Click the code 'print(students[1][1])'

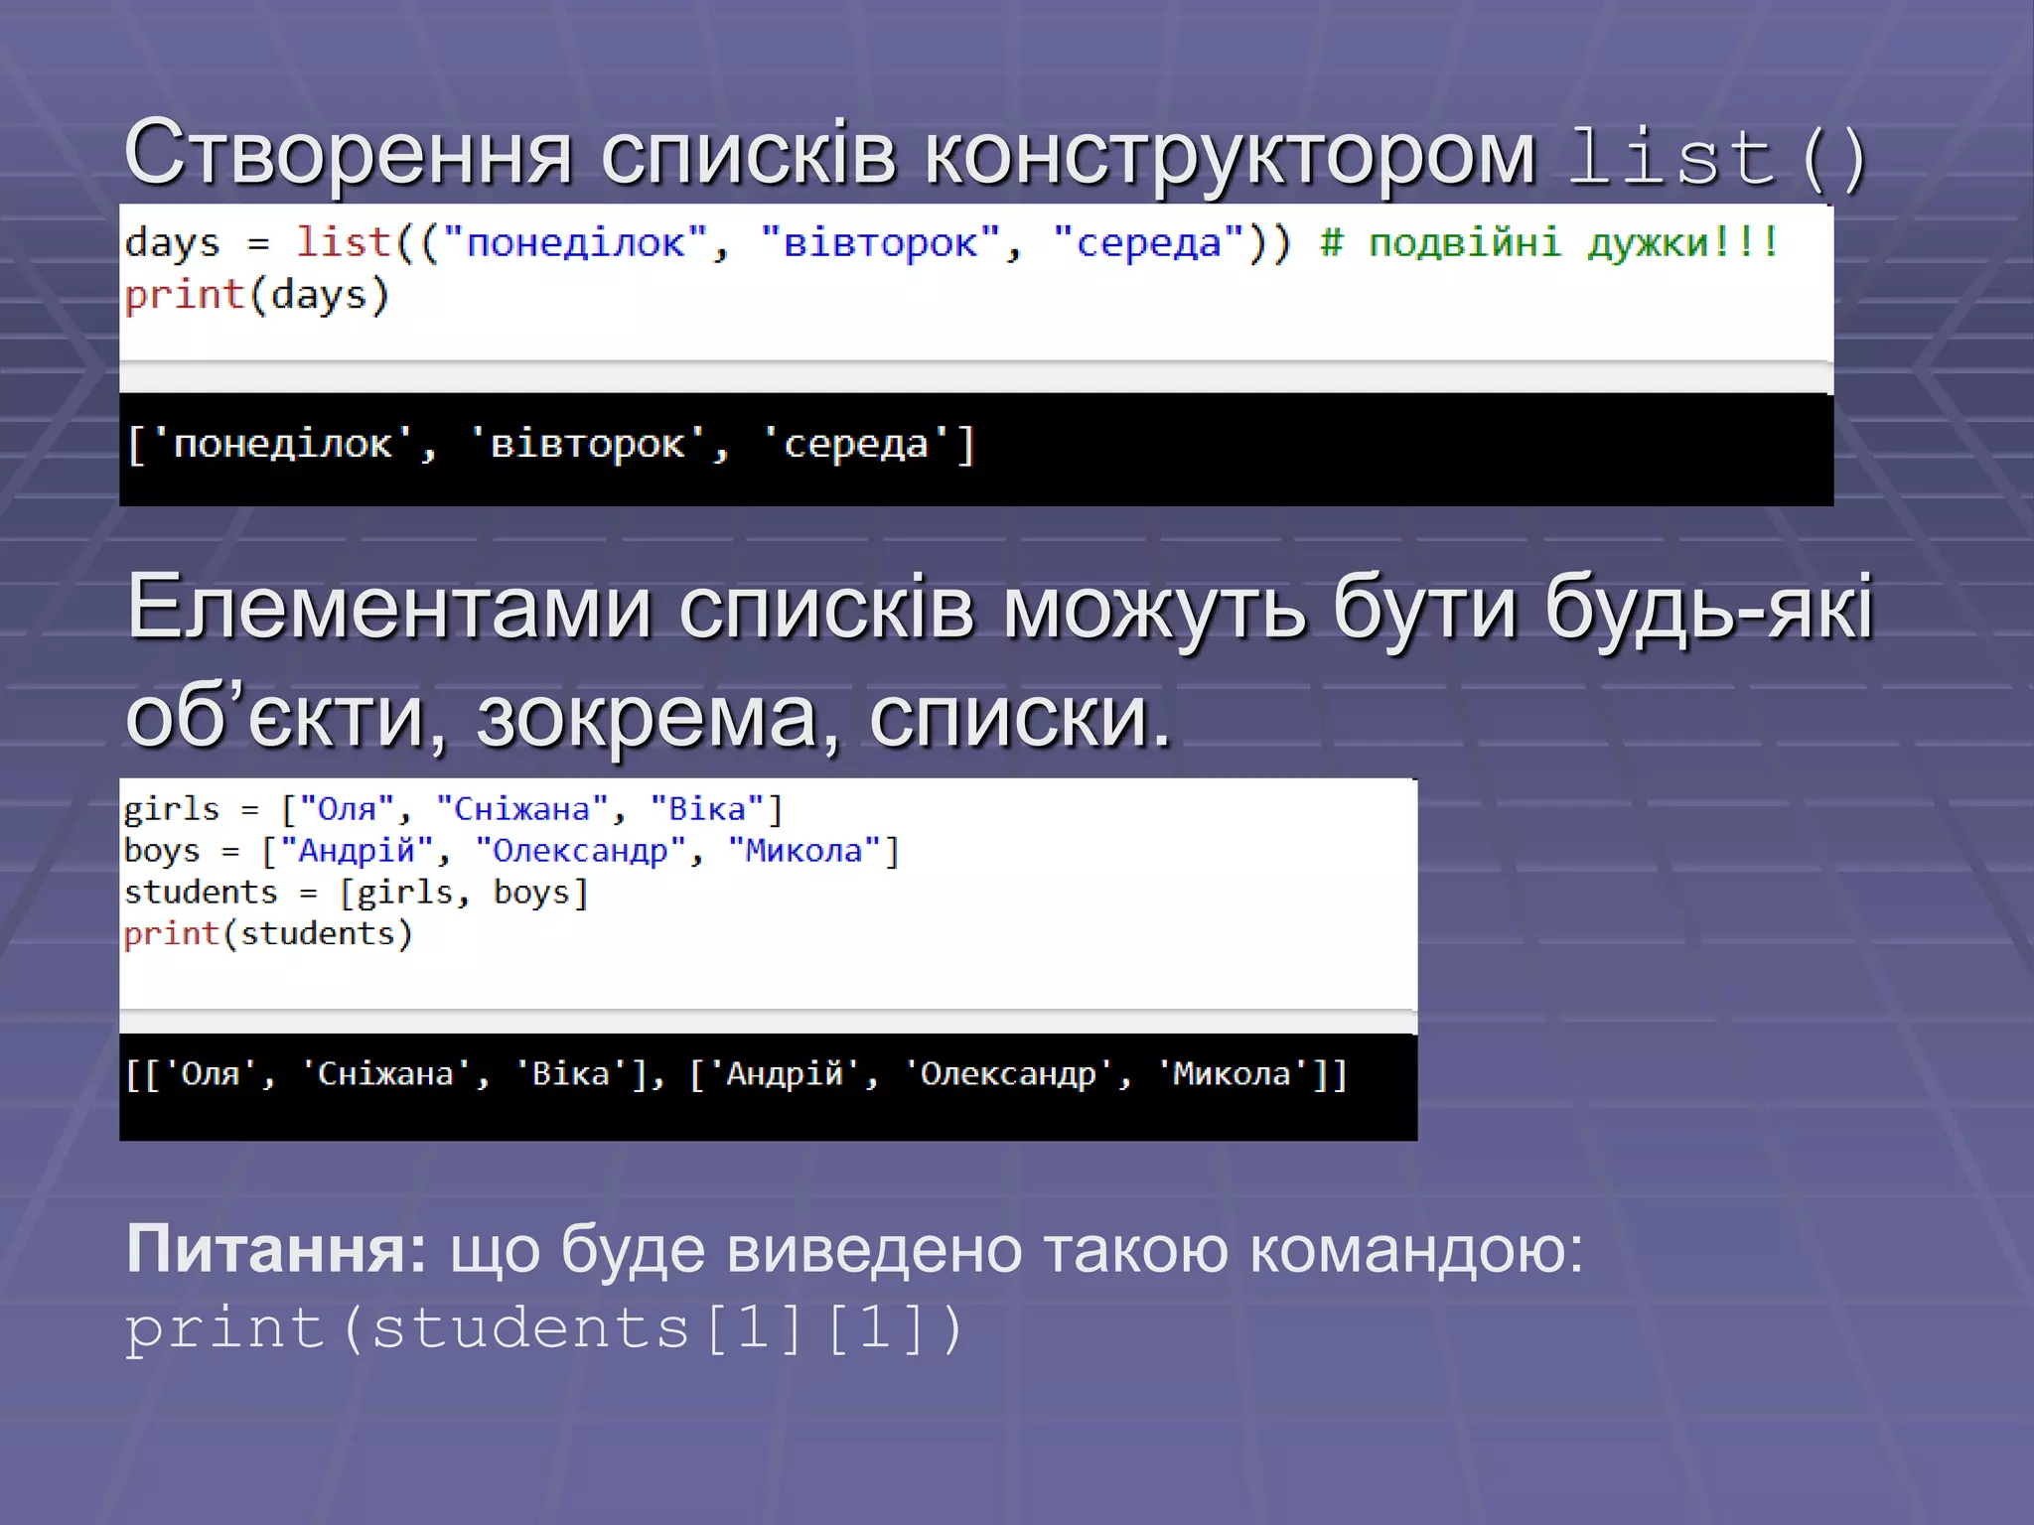[x=543, y=1328]
